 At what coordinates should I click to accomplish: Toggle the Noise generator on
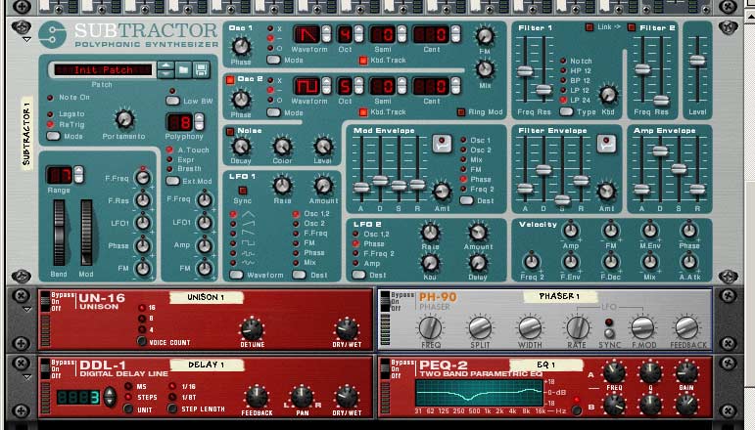[230, 131]
